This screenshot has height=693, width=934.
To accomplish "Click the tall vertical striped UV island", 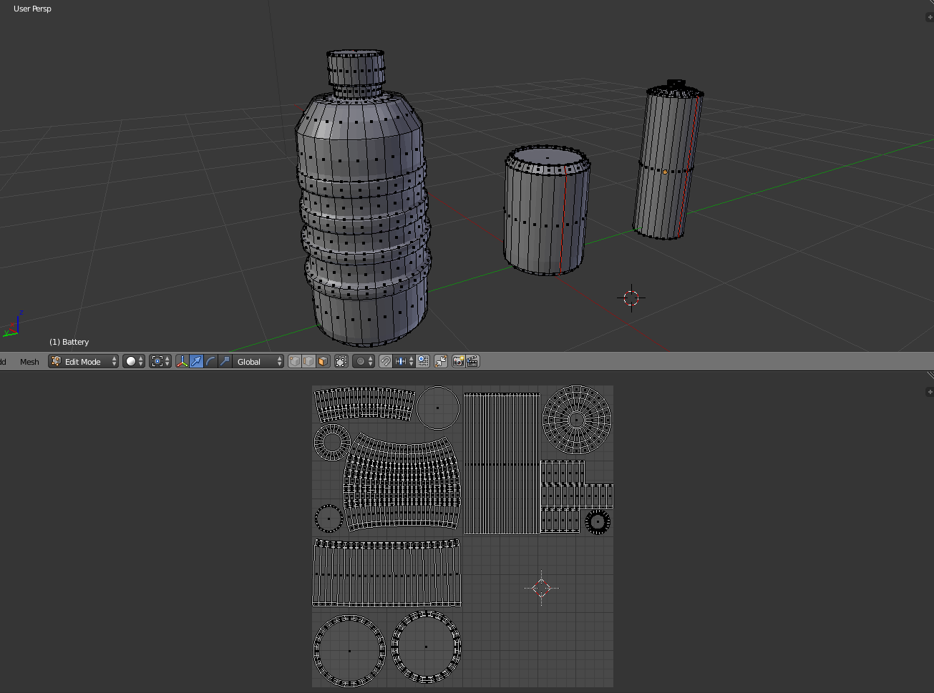I will click(502, 463).
